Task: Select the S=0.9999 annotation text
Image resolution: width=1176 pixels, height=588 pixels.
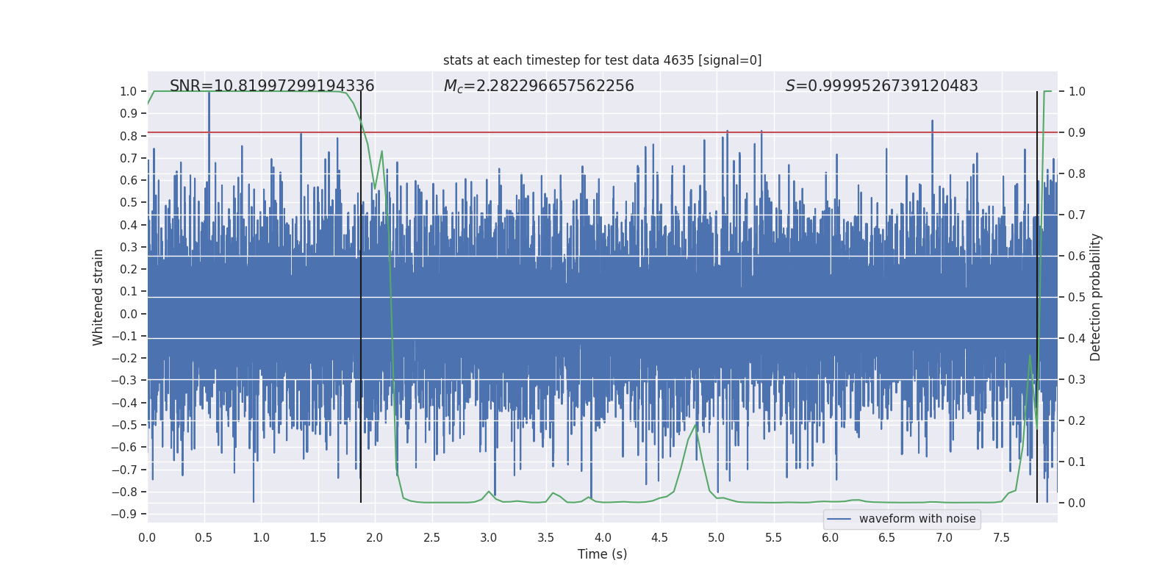Action: point(881,86)
